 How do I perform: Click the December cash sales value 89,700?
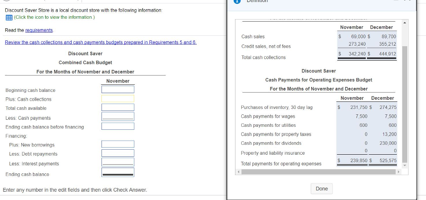pyautogui.click(x=389, y=36)
